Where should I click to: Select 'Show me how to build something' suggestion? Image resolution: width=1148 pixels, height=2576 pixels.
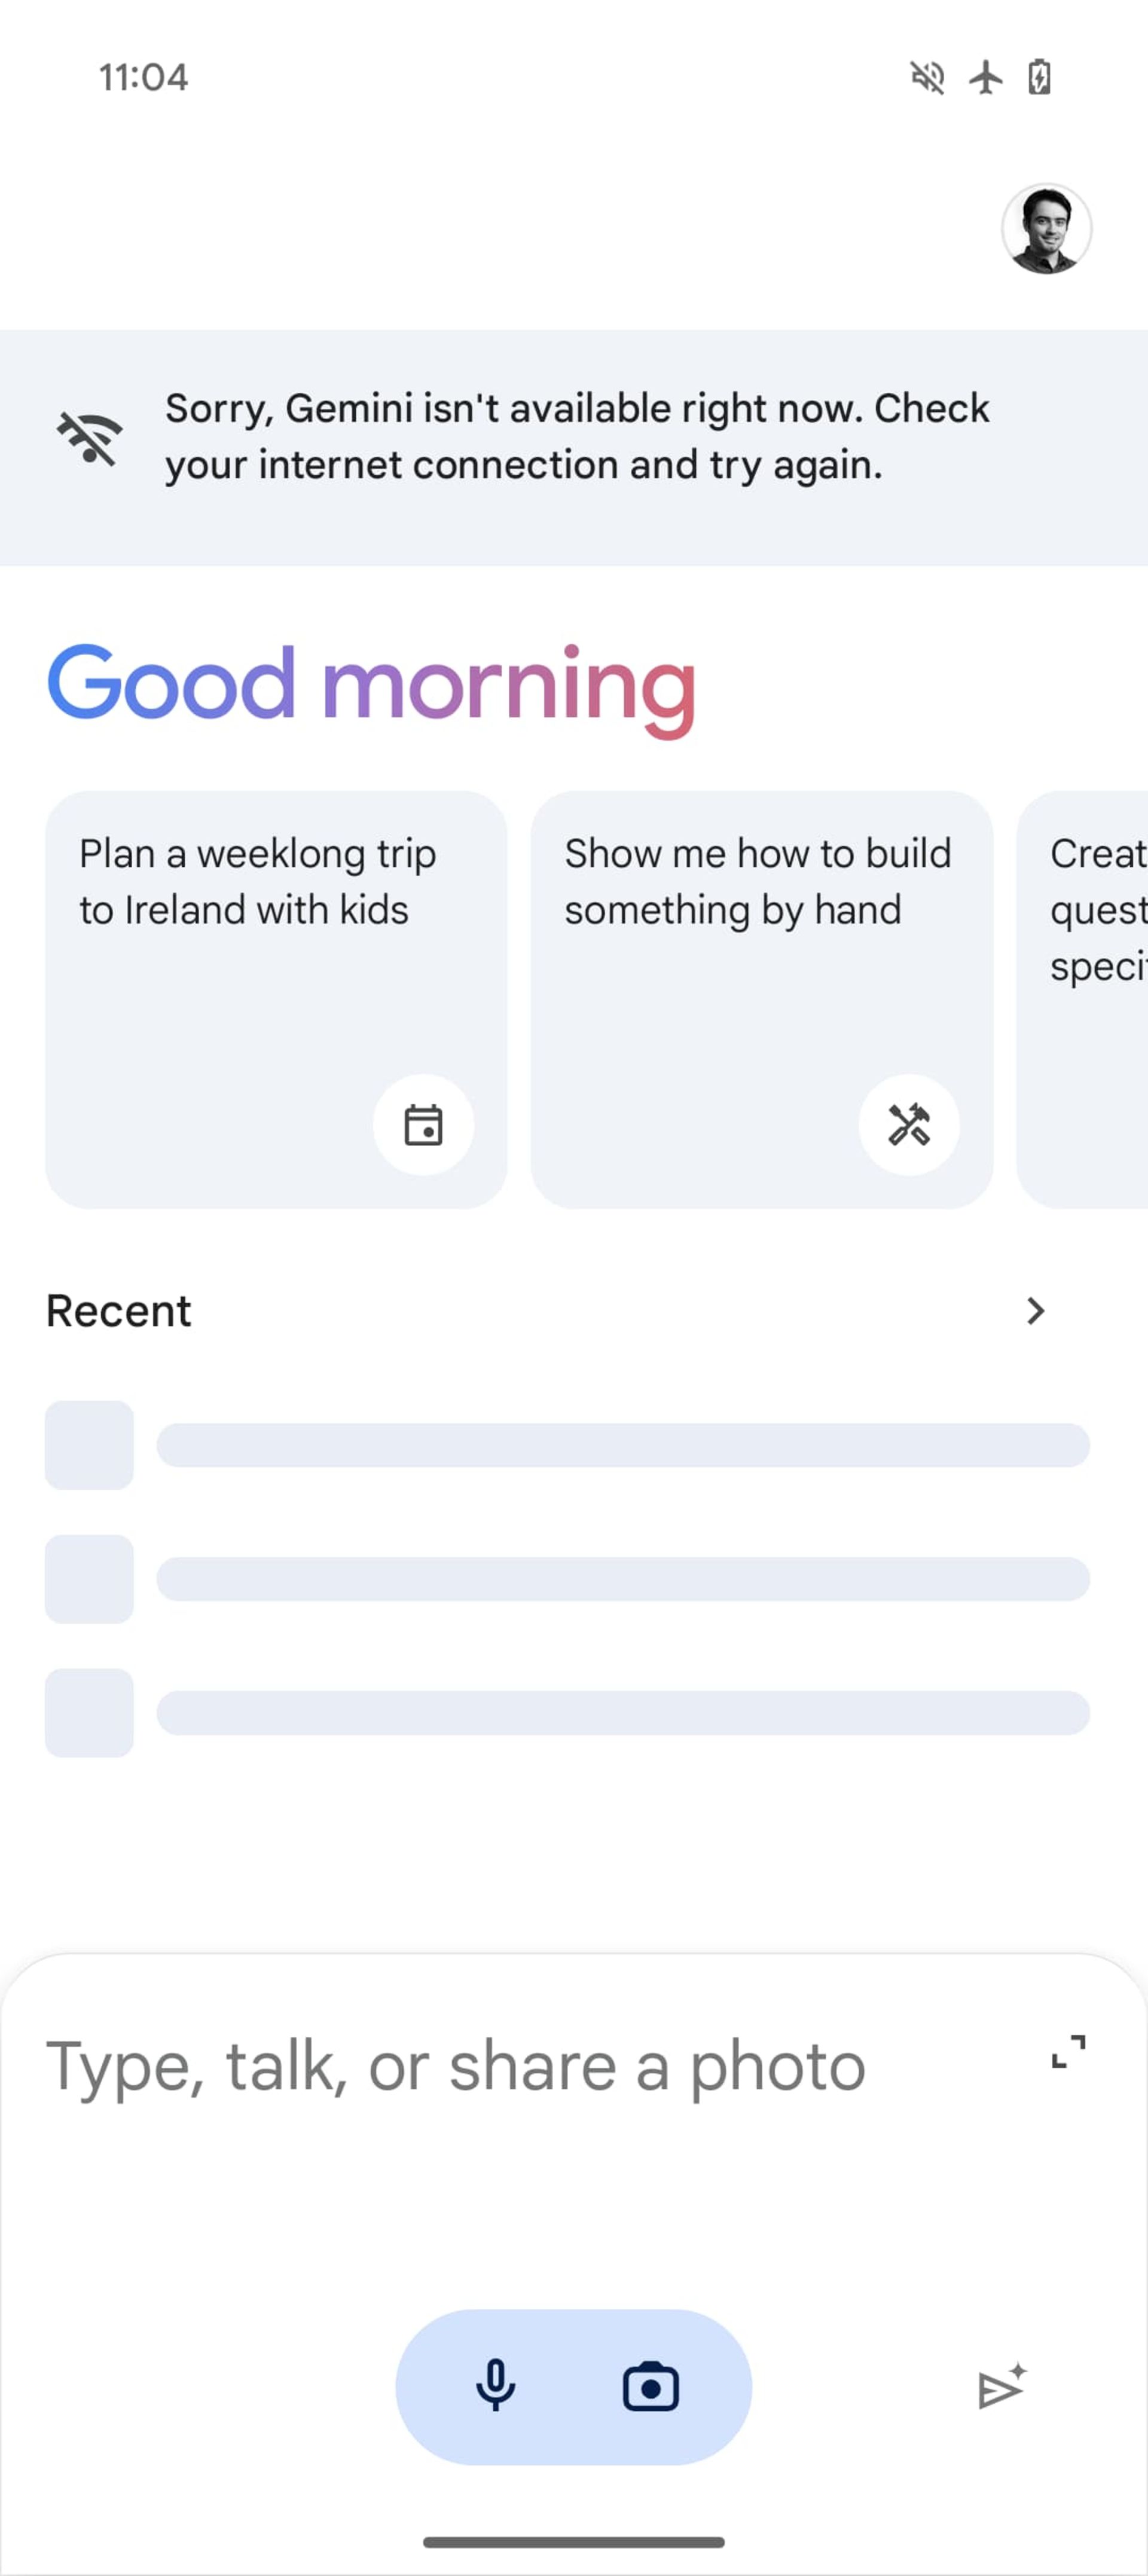click(762, 999)
